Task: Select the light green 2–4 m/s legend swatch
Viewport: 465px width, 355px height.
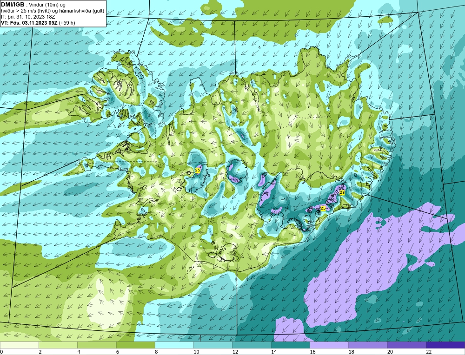Action: pos(58,345)
